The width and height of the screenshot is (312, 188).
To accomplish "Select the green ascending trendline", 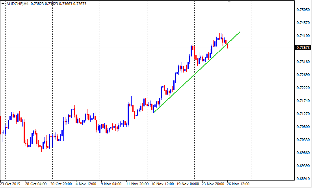I will point(197,72).
